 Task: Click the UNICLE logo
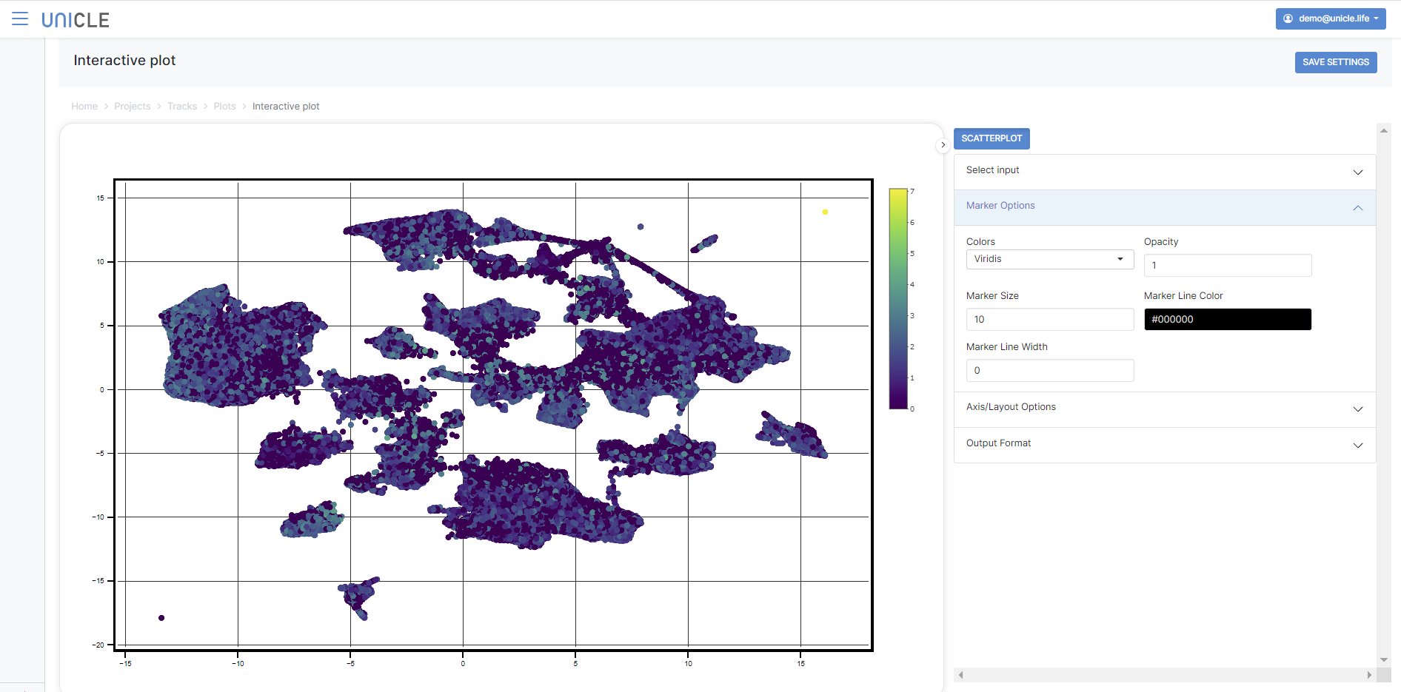[x=76, y=20]
